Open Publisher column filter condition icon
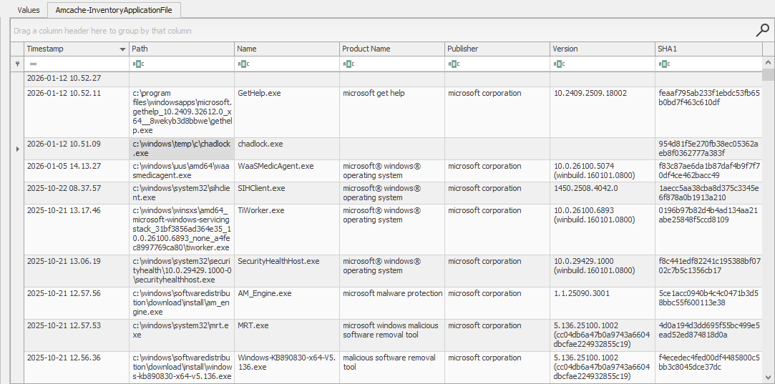The image size is (775, 384). click(x=453, y=64)
